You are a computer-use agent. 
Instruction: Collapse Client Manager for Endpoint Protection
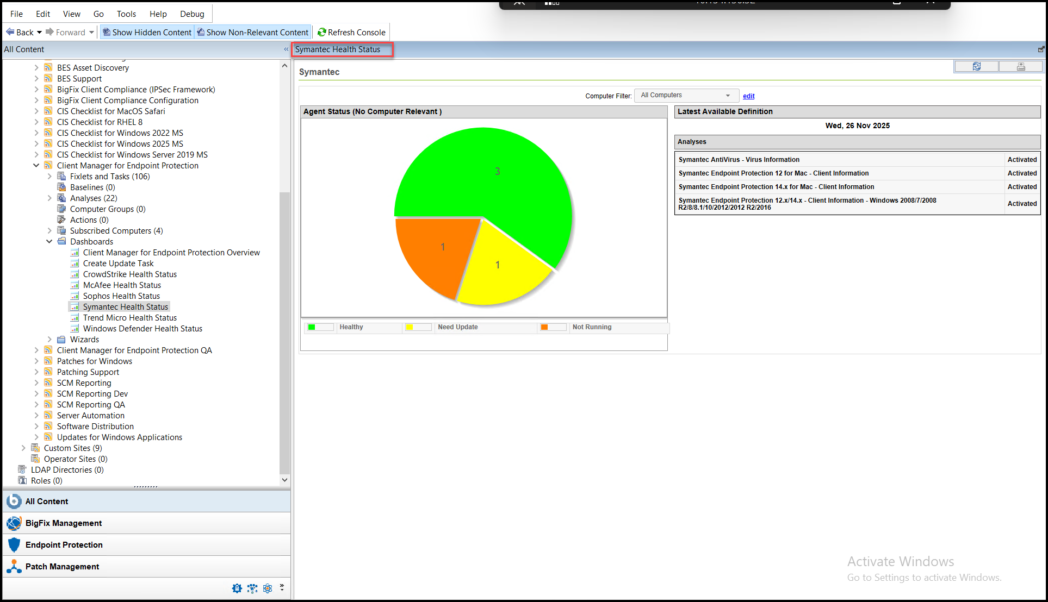[36, 165]
